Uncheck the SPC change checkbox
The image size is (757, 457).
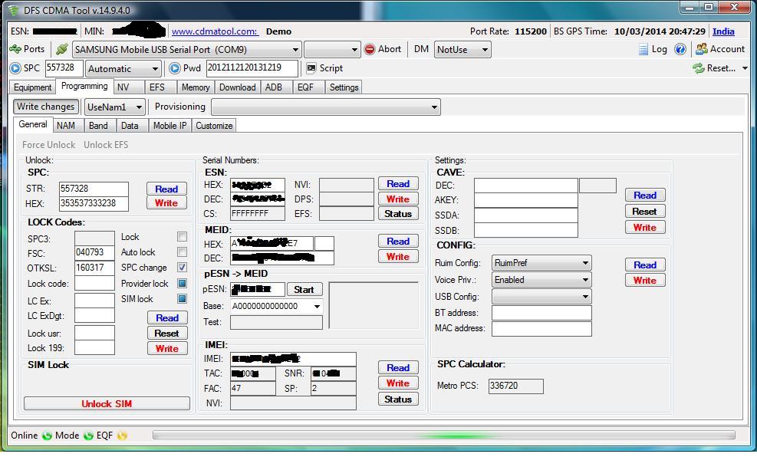(182, 268)
